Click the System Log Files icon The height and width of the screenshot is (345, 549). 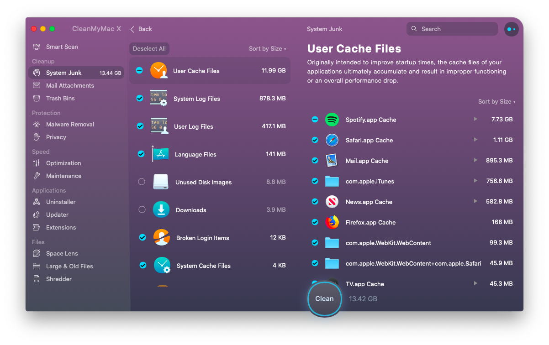pos(159,98)
